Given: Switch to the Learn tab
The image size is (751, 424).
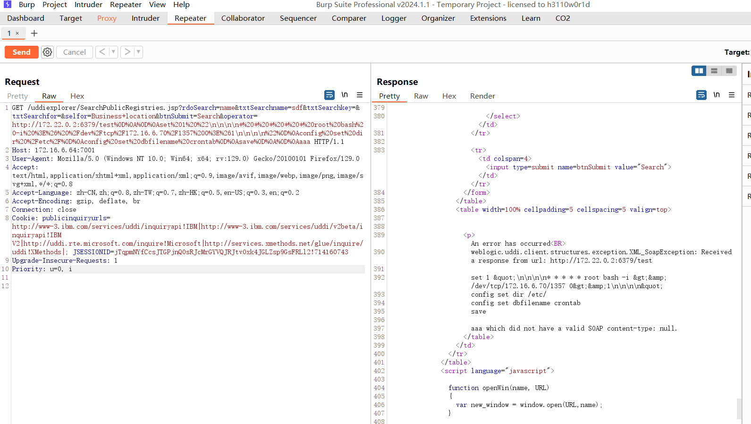Looking at the screenshot, I should tap(531, 18).
